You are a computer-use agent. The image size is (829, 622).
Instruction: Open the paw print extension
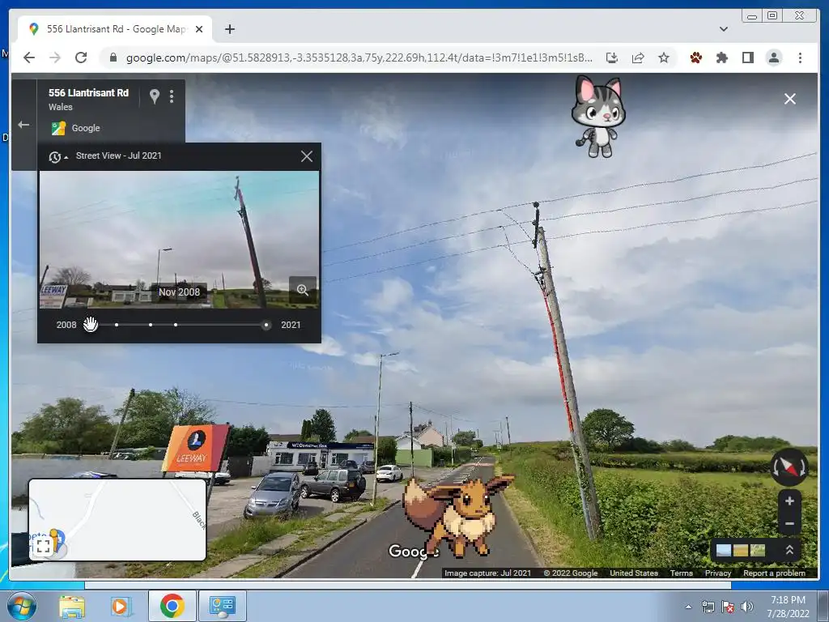point(695,58)
